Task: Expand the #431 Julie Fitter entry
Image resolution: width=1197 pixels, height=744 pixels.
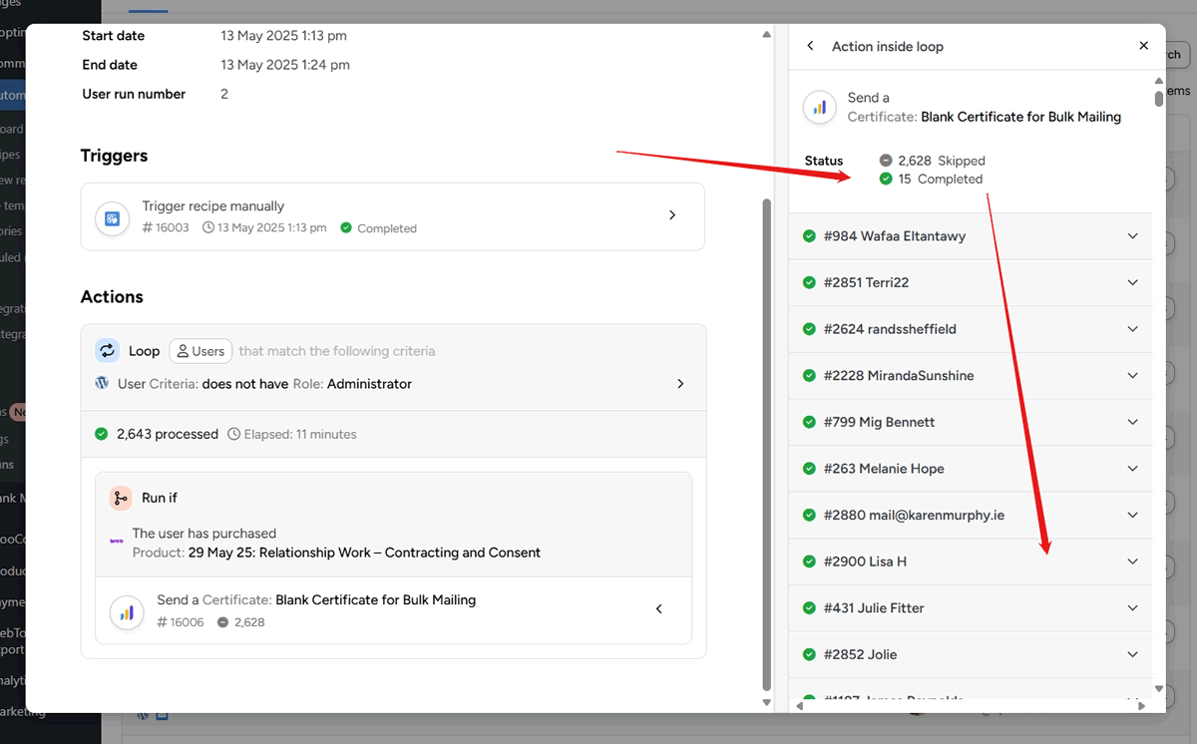Action: 1132,608
